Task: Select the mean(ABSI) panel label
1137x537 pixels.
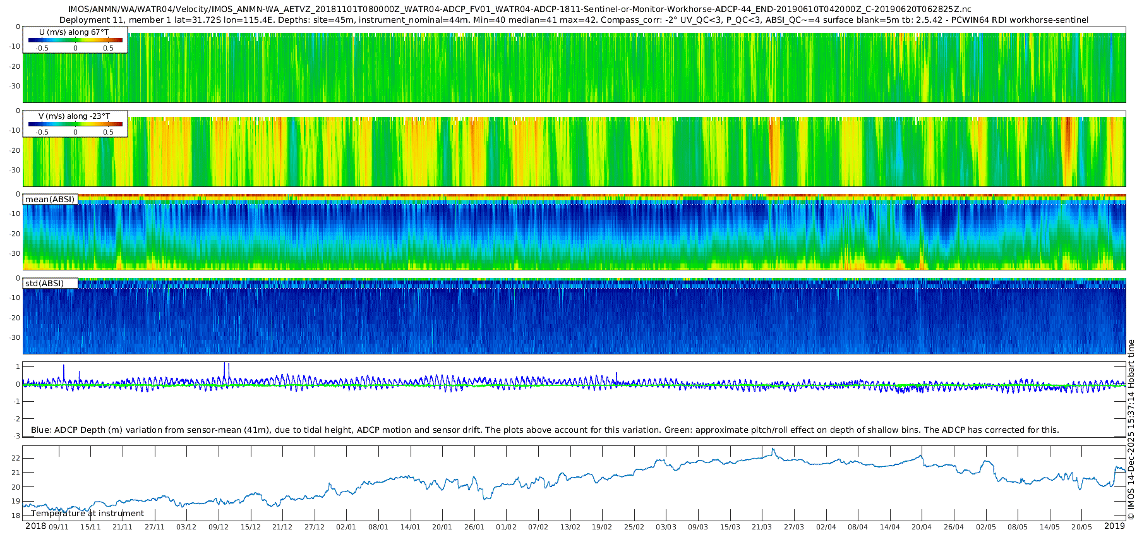Action: click(x=50, y=200)
